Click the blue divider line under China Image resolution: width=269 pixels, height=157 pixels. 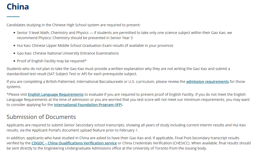[x=13, y=17]
